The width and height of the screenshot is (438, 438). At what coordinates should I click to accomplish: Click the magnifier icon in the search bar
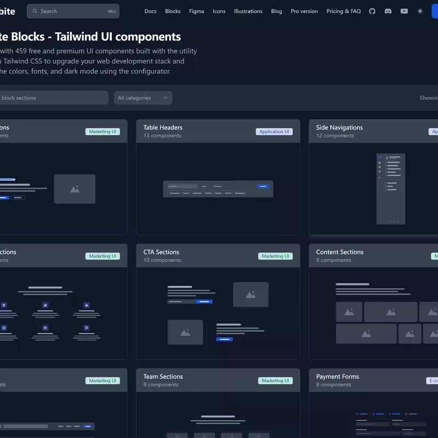click(x=35, y=11)
